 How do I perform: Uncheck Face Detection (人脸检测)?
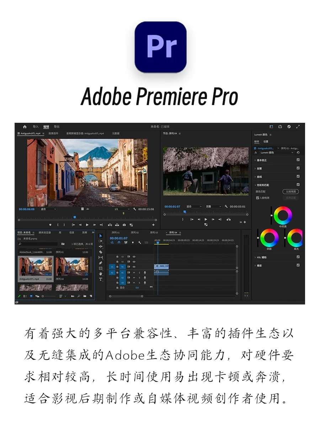point(258,198)
